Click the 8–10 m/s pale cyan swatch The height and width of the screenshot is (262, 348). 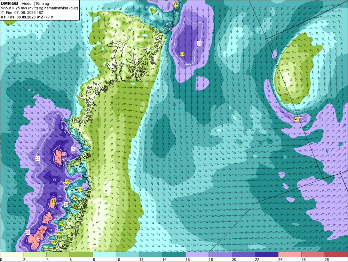pyautogui.click(x=104, y=254)
